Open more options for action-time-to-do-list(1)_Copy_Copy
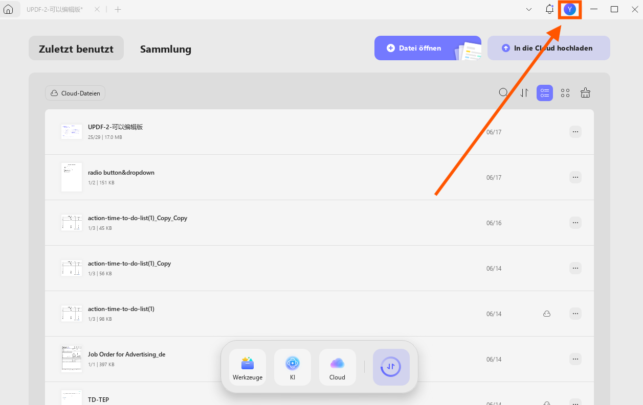The height and width of the screenshot is (405, 643). tap(575, 223)
